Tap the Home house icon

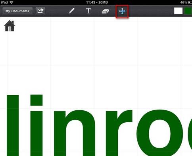[10, 26]
